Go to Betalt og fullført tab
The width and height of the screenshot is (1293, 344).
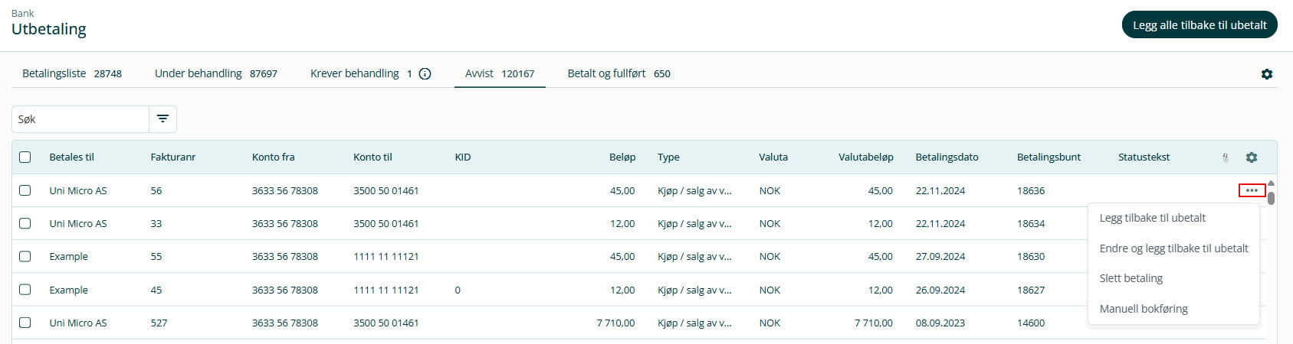pyautogui.click(x=618, y=74)
